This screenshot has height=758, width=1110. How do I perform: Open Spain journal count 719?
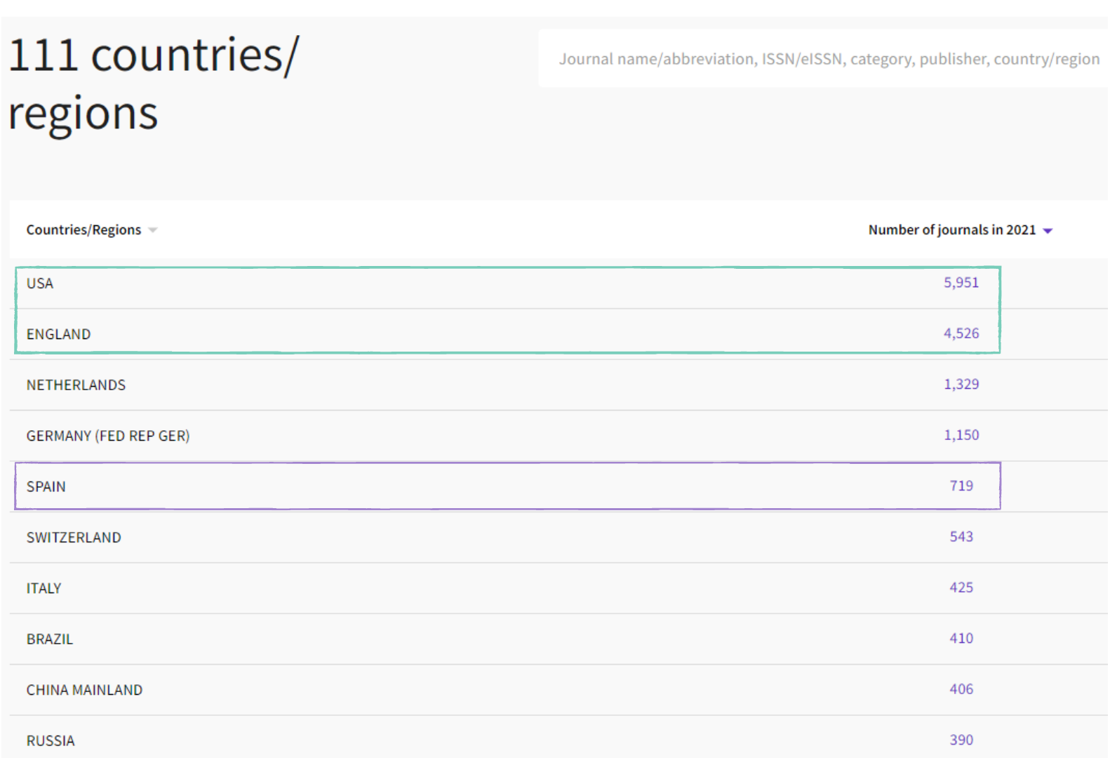961,486
